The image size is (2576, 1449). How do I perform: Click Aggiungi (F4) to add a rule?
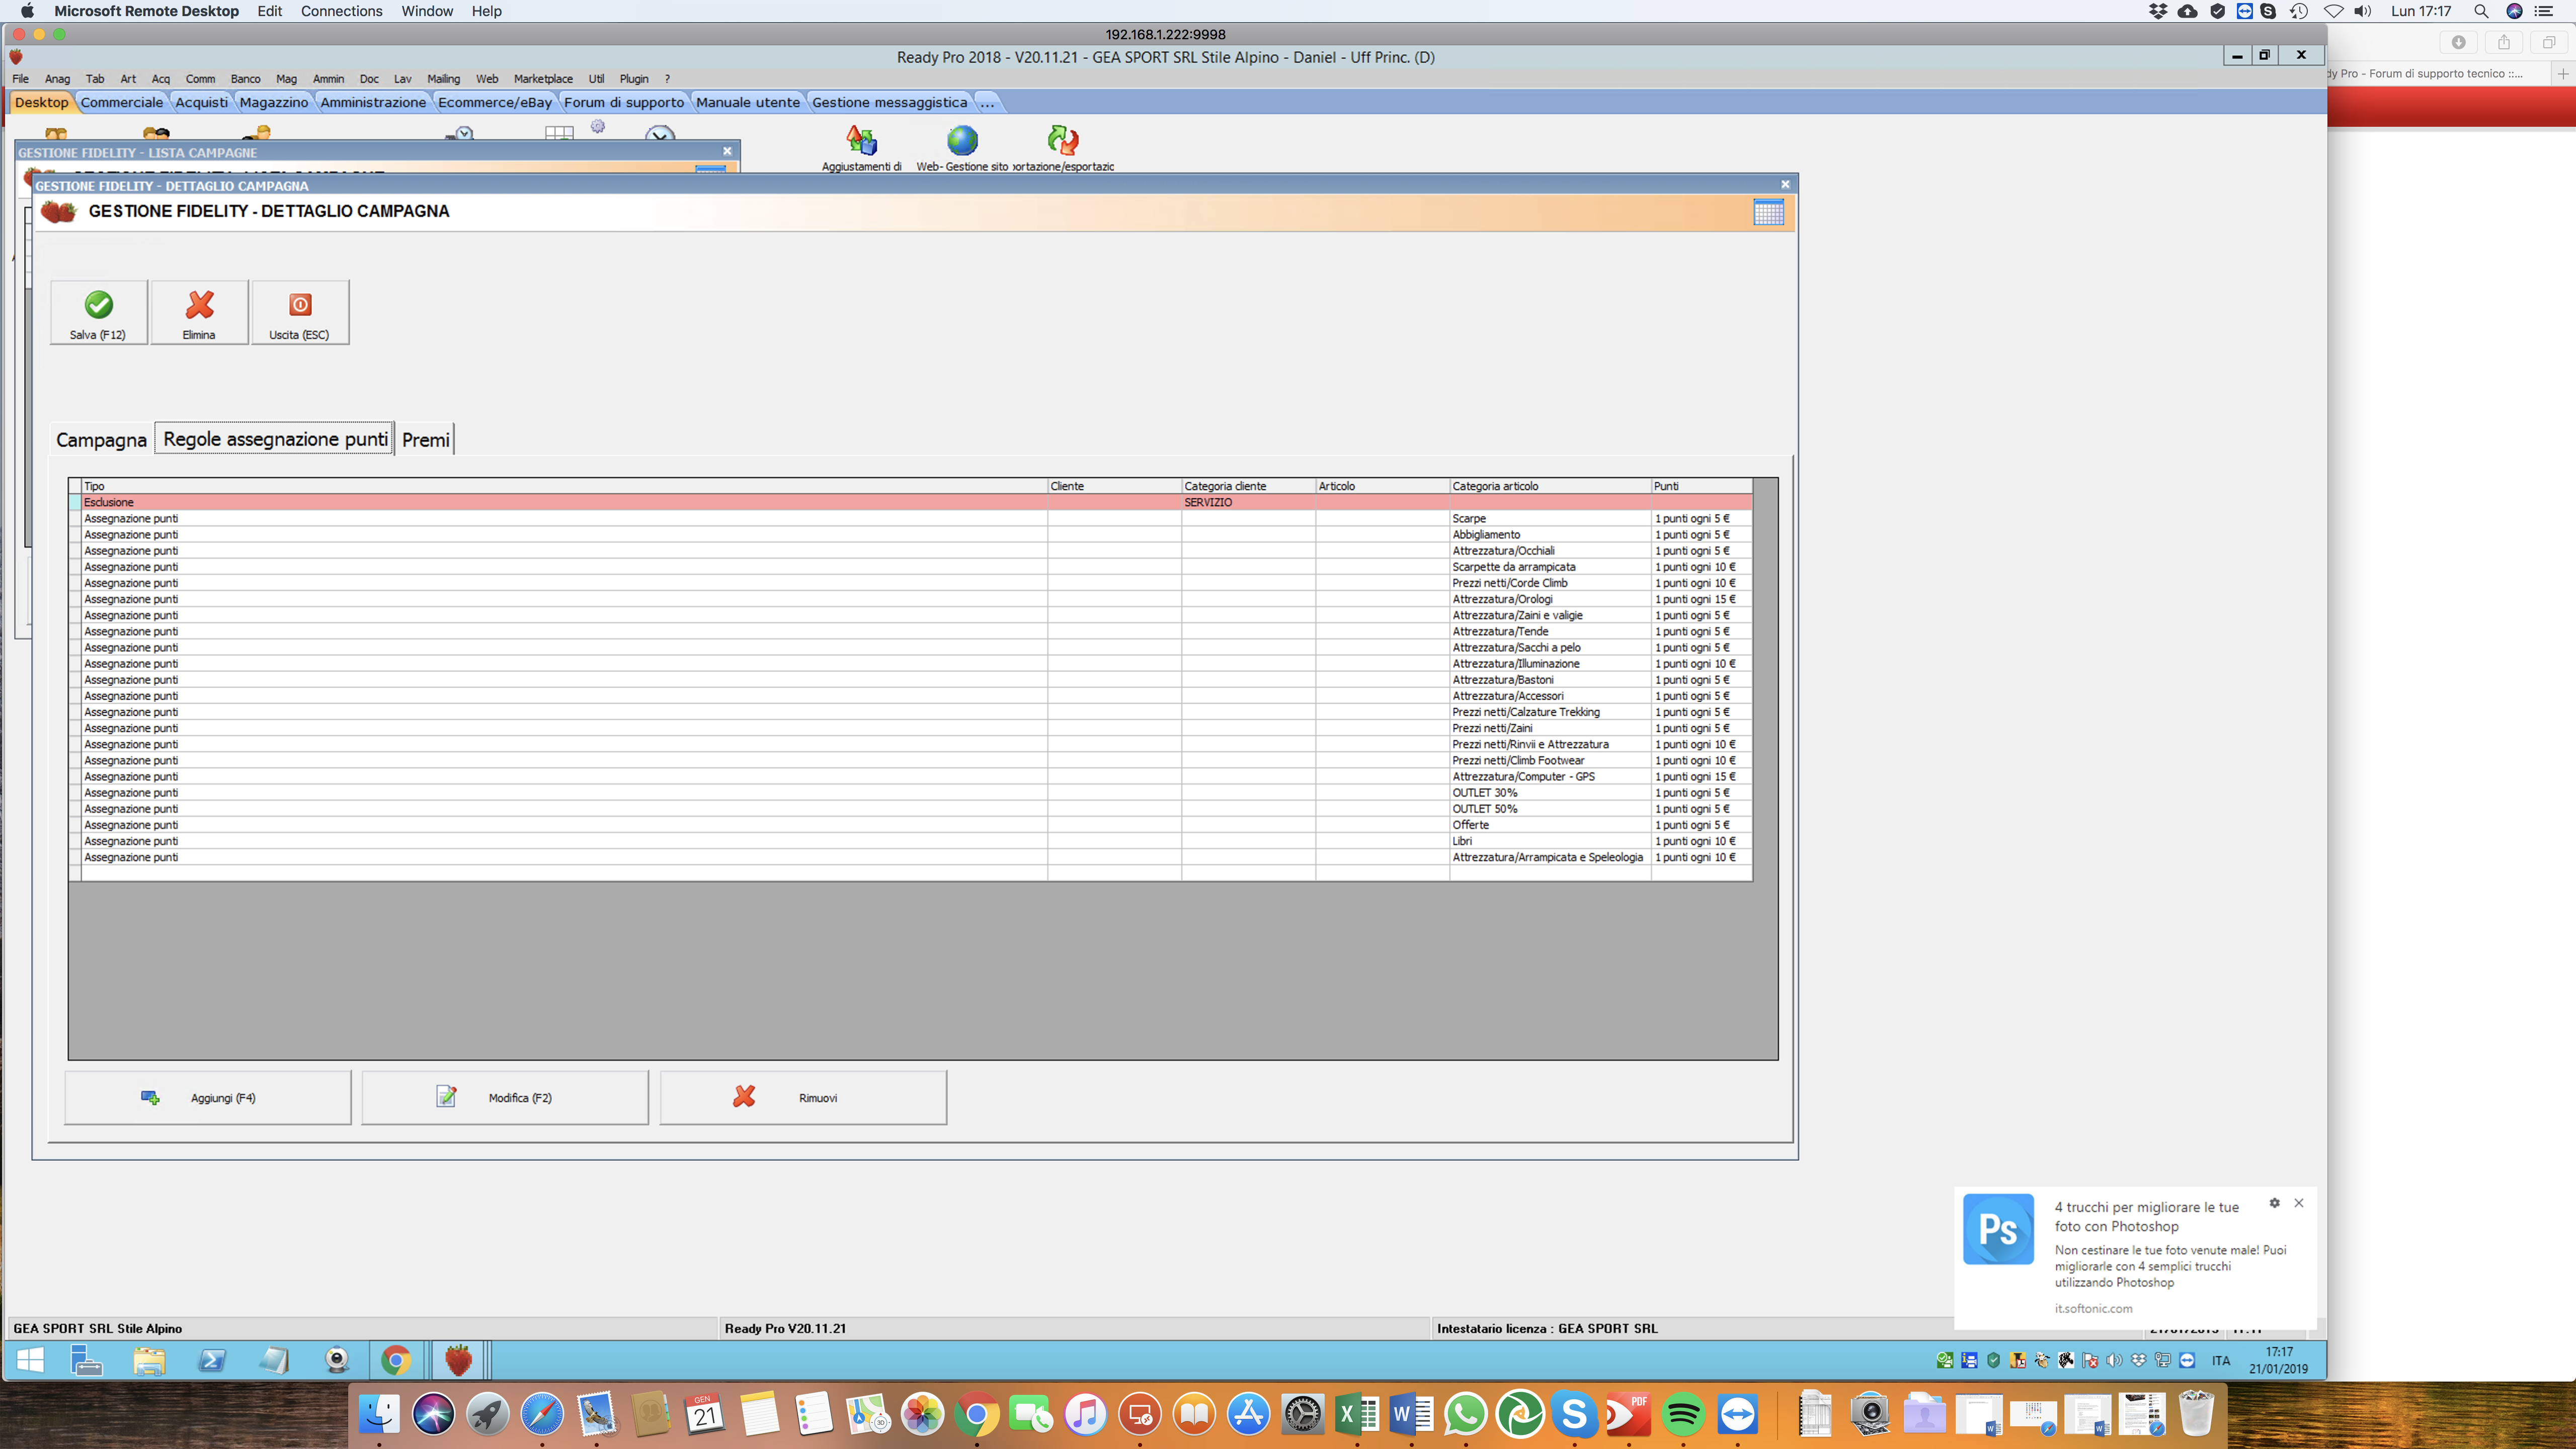pyautogui.click(x=208, y=1097)
